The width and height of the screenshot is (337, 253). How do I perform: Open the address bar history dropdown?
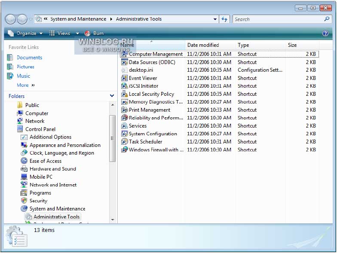pyautogui.click(x=215, y=19)
